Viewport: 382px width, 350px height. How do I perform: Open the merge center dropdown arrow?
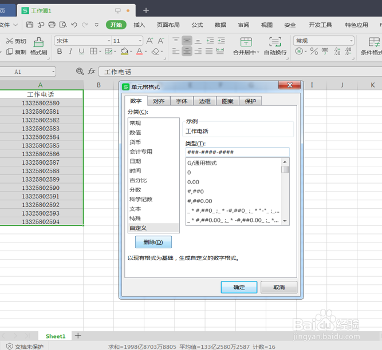point(258,52)
